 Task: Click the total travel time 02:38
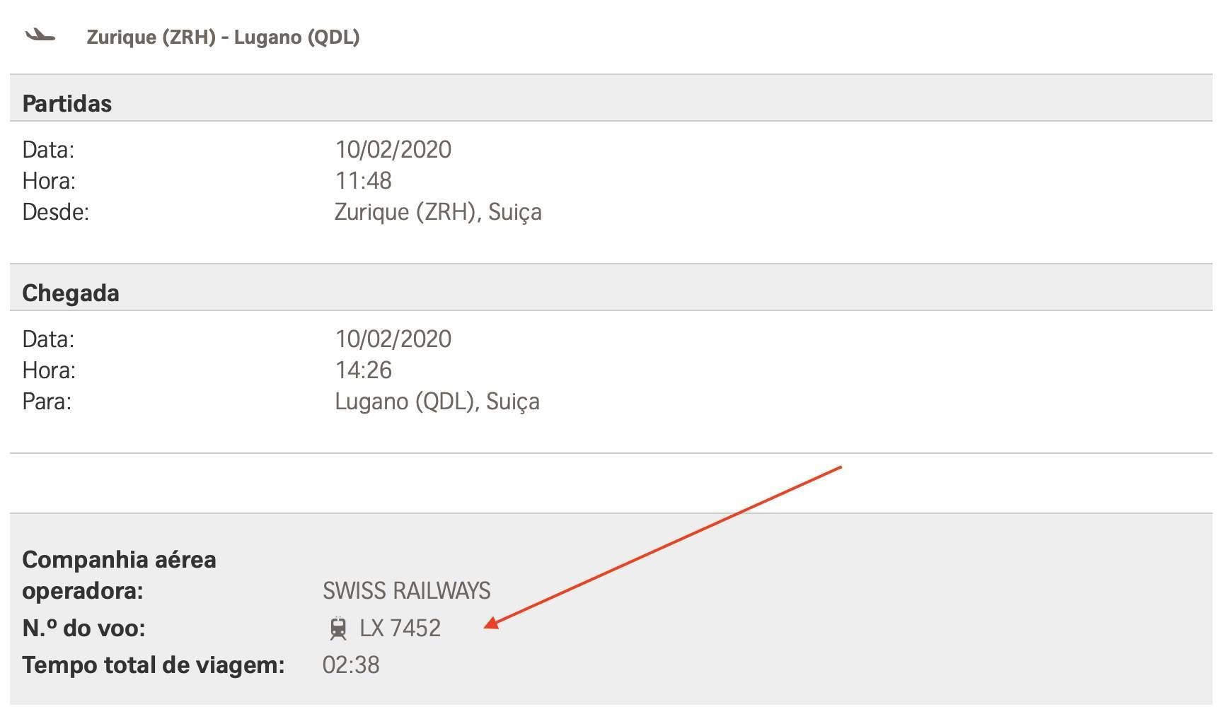tap(351, 665)
